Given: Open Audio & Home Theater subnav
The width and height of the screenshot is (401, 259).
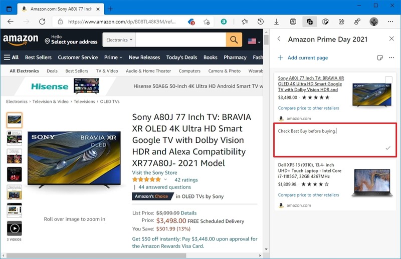Looking at the screenshot, I should pyautogui.click(x=148, y=71).
